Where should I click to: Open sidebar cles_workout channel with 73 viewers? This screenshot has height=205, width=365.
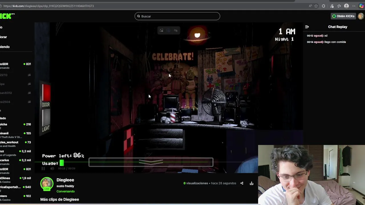coord(16,144)
